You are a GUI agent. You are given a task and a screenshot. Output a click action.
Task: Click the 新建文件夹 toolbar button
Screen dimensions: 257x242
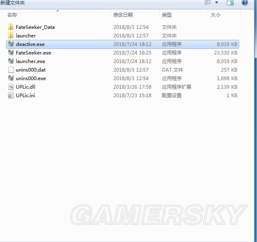(x=13, y=3)
